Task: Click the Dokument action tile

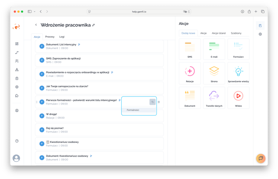Action: tap(190, 97)
